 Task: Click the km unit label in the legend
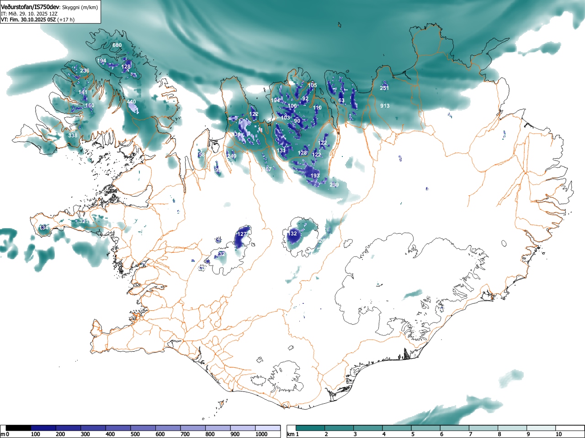click(x=290, y=434)
